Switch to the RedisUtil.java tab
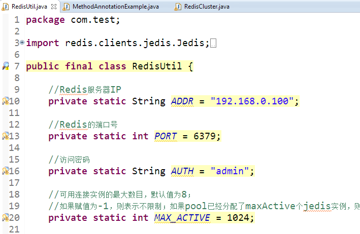The height and width of the screenshot is (234, 360). pyautogui.click(x=29, y=7)
